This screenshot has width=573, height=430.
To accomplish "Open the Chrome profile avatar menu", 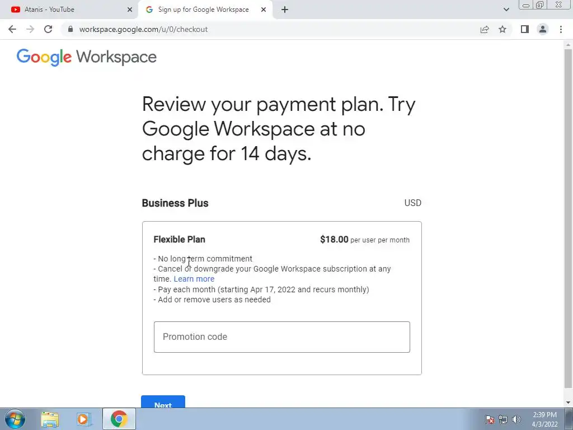I will (543, 29).
